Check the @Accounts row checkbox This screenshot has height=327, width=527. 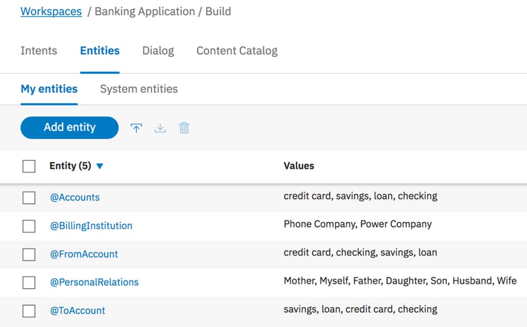point(29,198)
